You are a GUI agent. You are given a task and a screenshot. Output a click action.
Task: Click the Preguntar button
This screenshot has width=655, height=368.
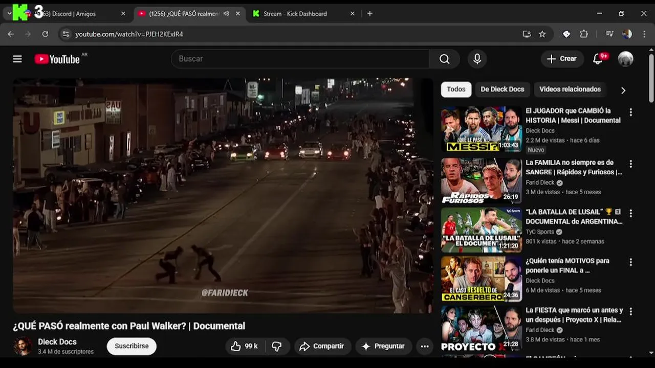click(x=383, y=346)
